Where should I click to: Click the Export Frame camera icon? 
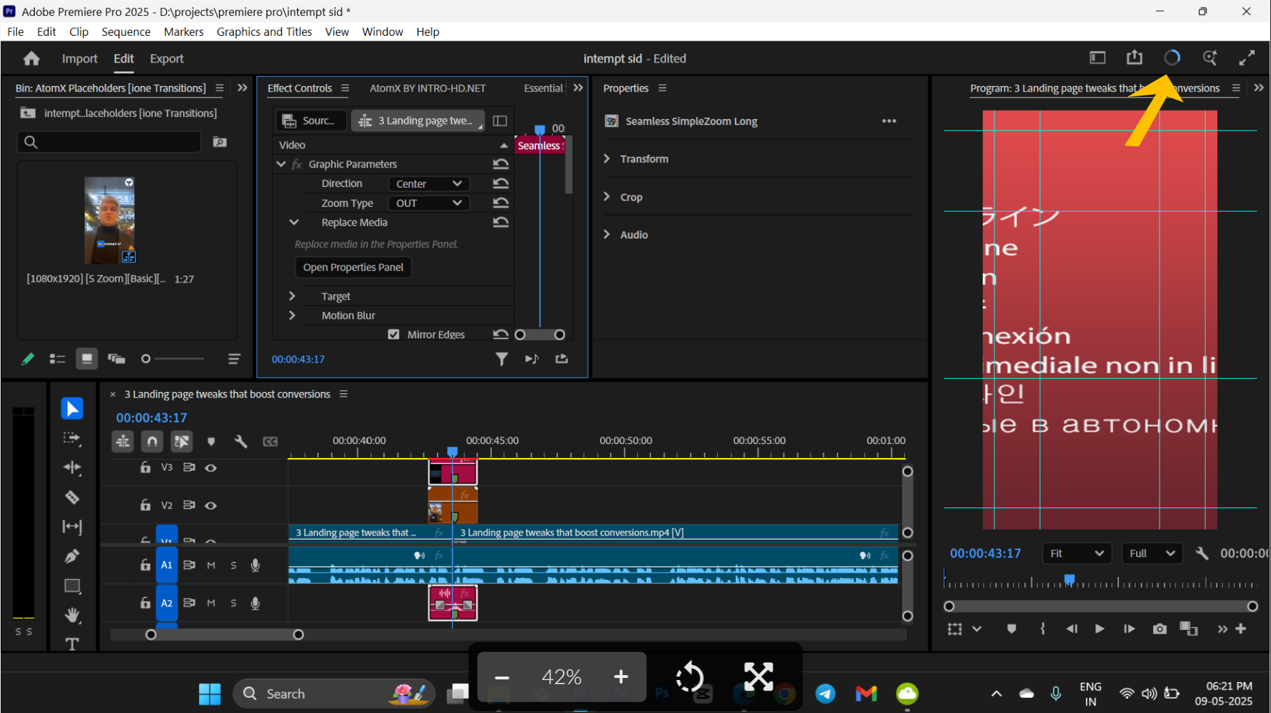[x=1159, y=628]
